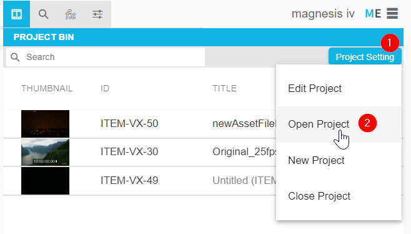Click the TITLE column header
Screen dimensions: 411x234
coord(224,88)
